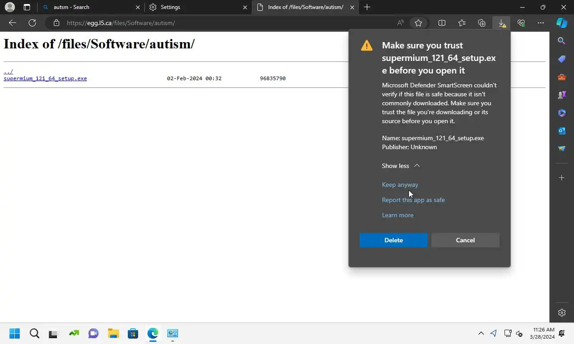Screen dimensions: 574x344
Task: Click the file date '02-Feb-2024 00:32'
Action: pyautogui.click(x=194, y=78)
